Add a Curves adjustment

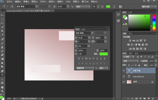pos(137,41)
